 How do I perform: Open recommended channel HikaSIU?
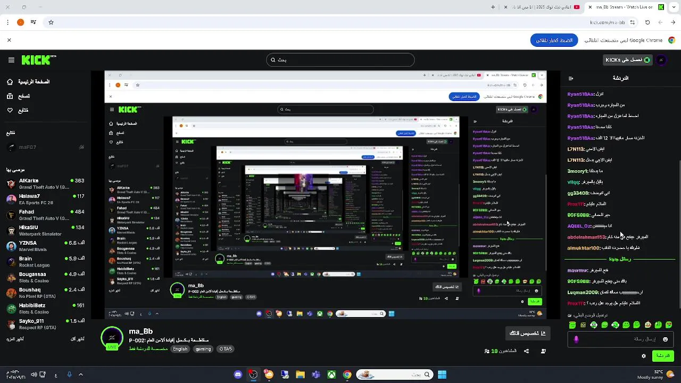coord(45,230)
